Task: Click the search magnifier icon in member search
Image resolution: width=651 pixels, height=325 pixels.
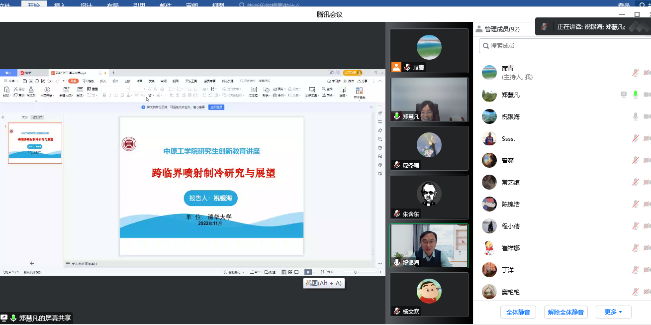Action: tap(485, 45)
